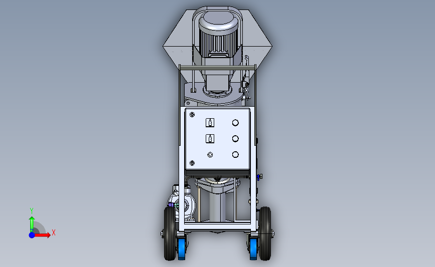Select the bottom round indicator hole on panel
Screen dimensions: 435x267
tap(235, 155)
